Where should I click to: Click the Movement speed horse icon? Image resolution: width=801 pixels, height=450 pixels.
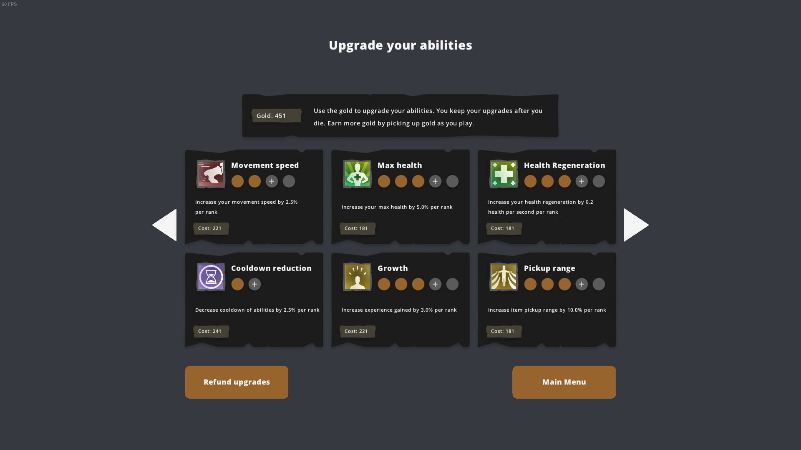tap(211, 174)
